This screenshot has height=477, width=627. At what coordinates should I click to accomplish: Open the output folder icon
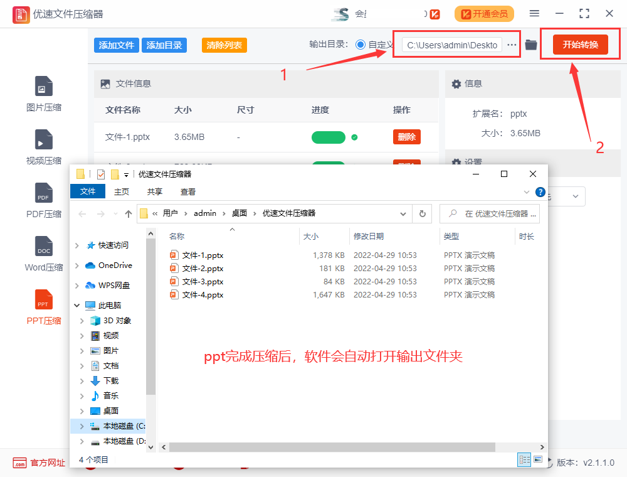(530, 45)
